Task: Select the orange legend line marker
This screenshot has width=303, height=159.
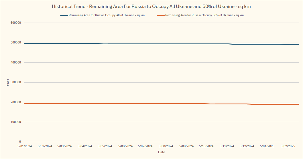Action: (161, 15)
